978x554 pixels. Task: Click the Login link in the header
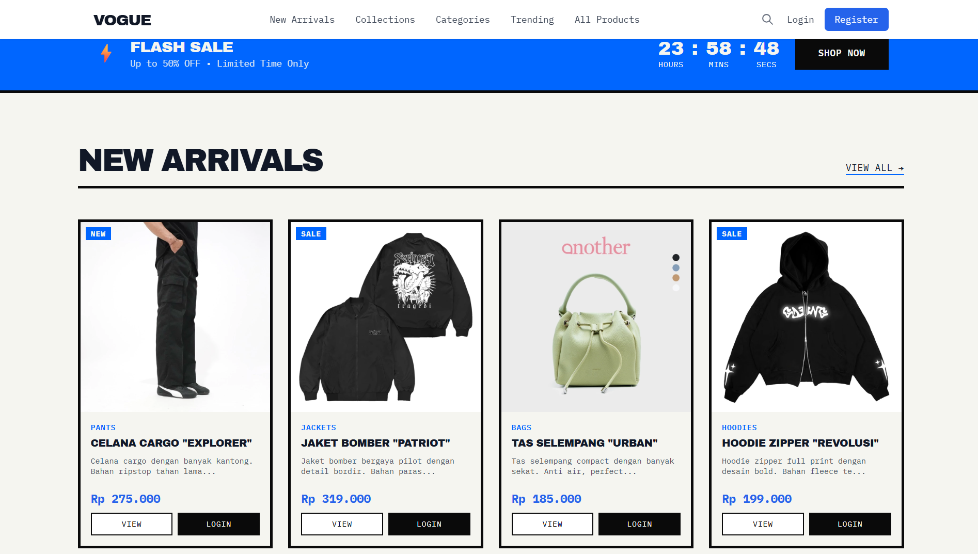[800, 20]
